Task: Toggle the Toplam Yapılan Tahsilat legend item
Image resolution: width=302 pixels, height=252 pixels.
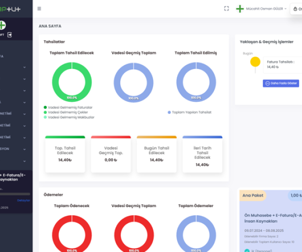Action: [190, 112]
